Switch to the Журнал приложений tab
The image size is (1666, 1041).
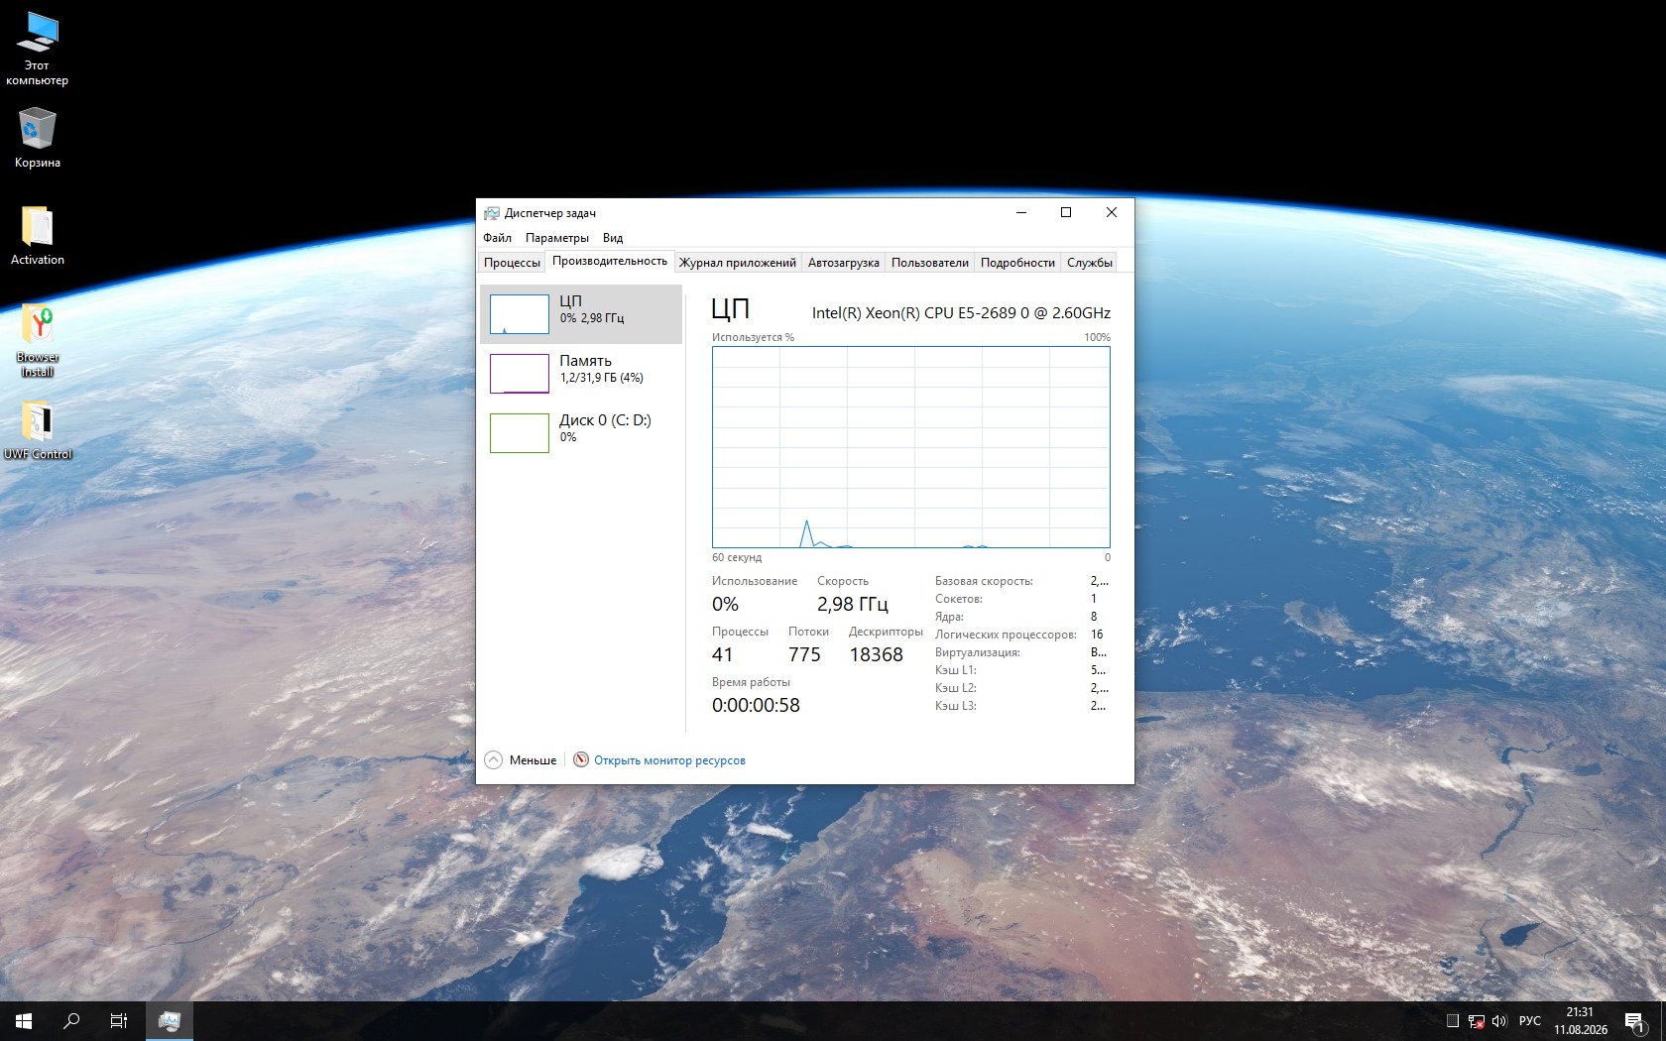point(738,263)
